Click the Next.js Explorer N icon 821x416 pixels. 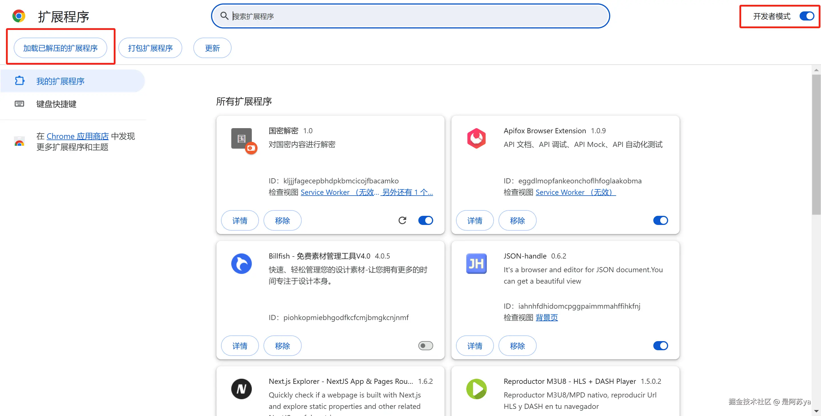tap(241, 389)
